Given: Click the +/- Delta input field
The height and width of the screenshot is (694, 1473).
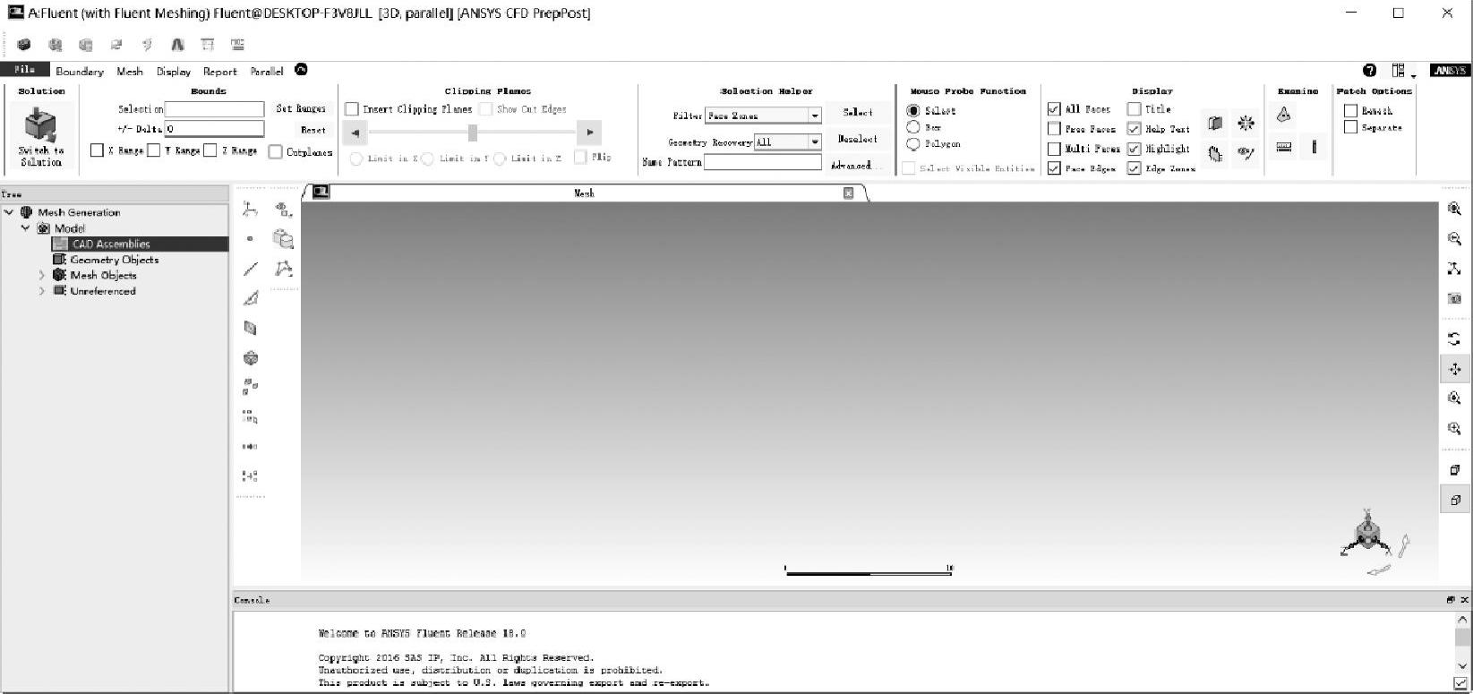Looking at the screenshot, I should pyautogui.click(x=214, y=129).
